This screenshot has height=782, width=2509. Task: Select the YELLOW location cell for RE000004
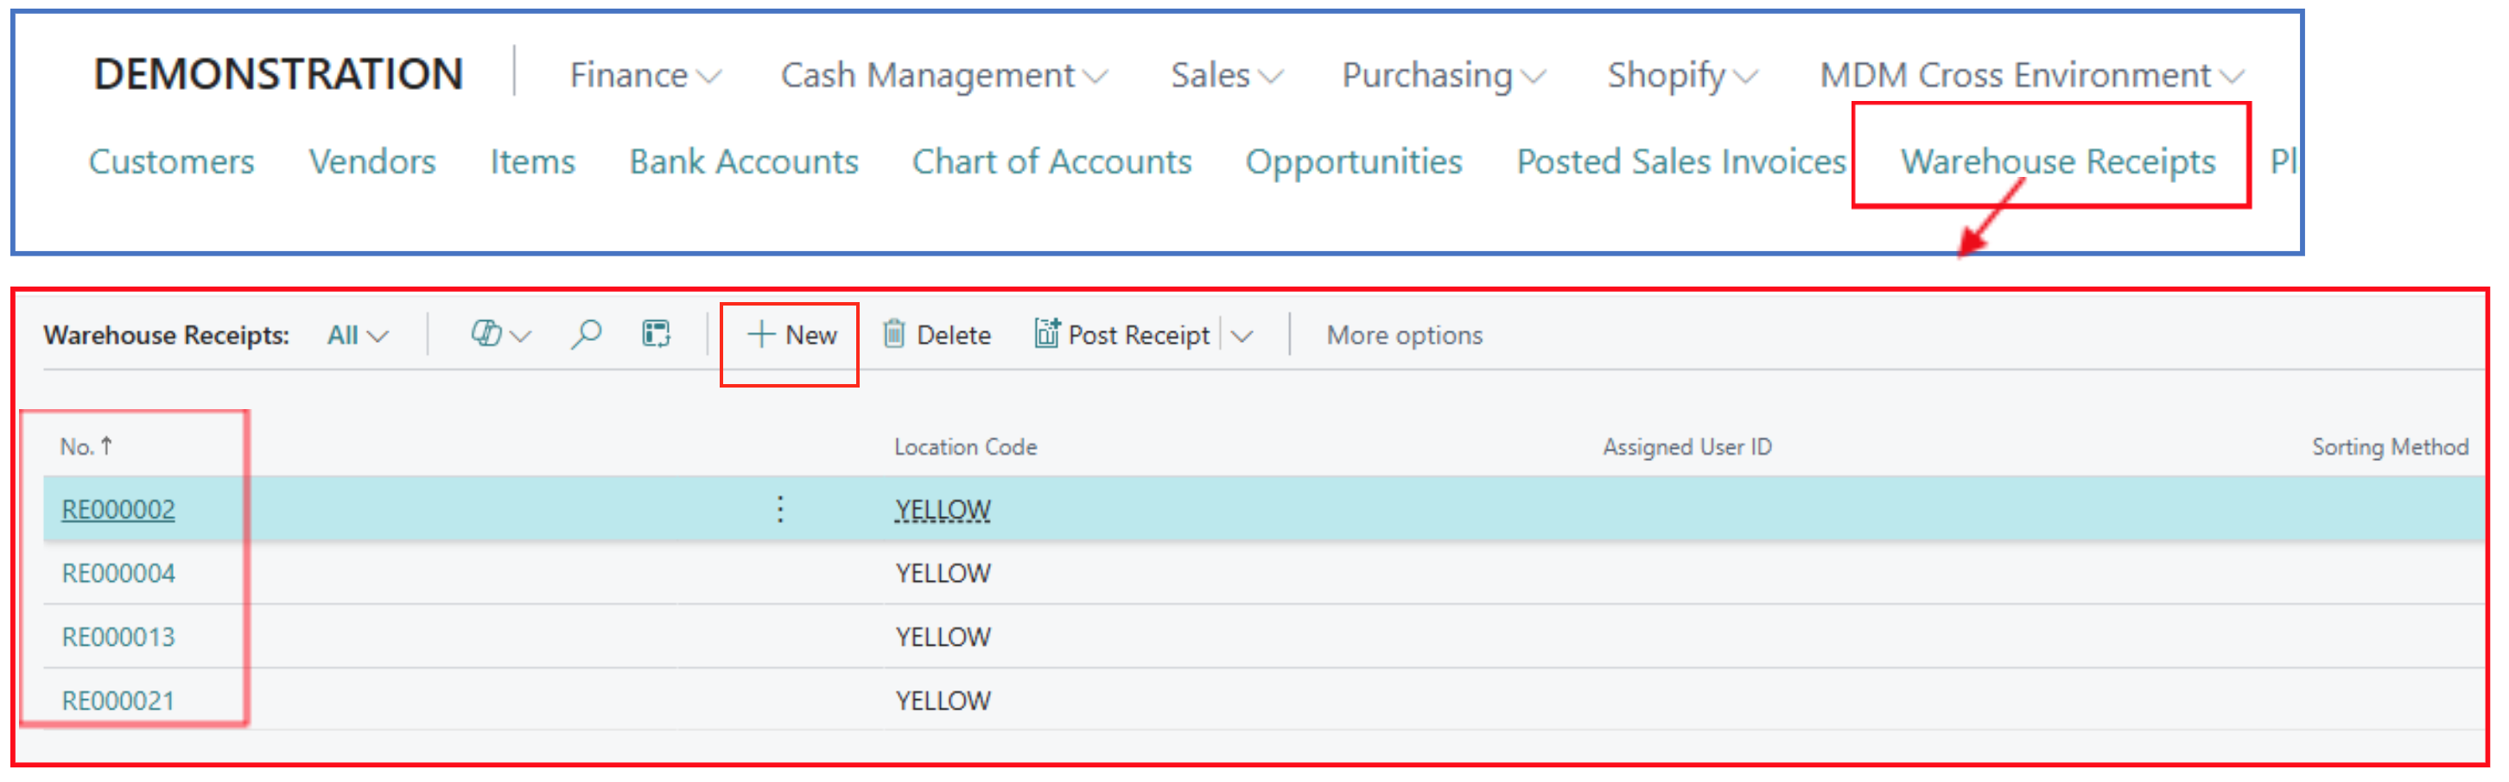click(x=943, y=574)
